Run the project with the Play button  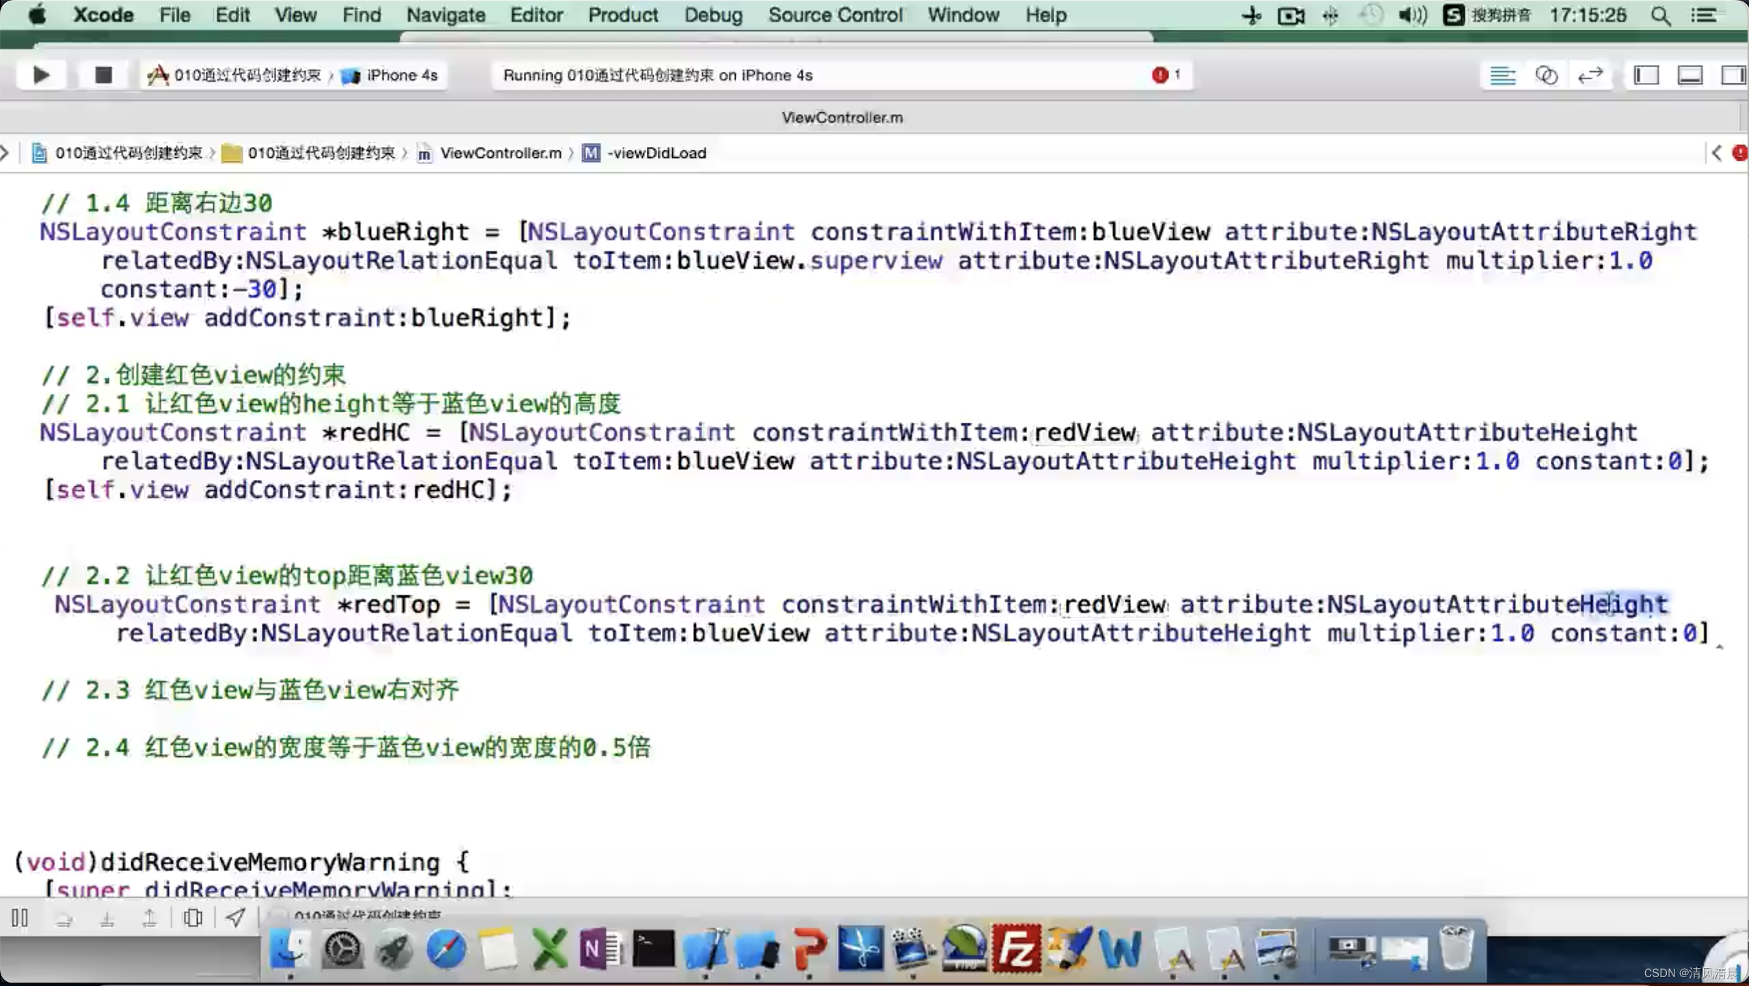(41, 75)
